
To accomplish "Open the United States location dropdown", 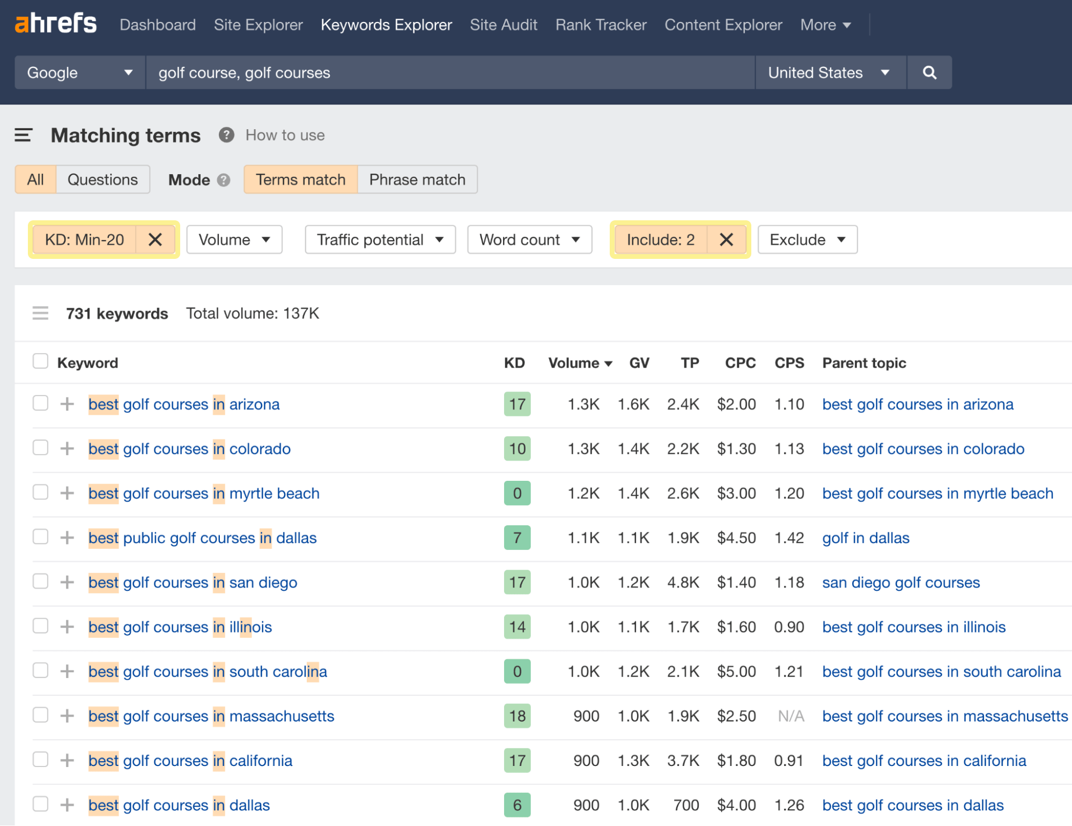I will pos(830,72).
